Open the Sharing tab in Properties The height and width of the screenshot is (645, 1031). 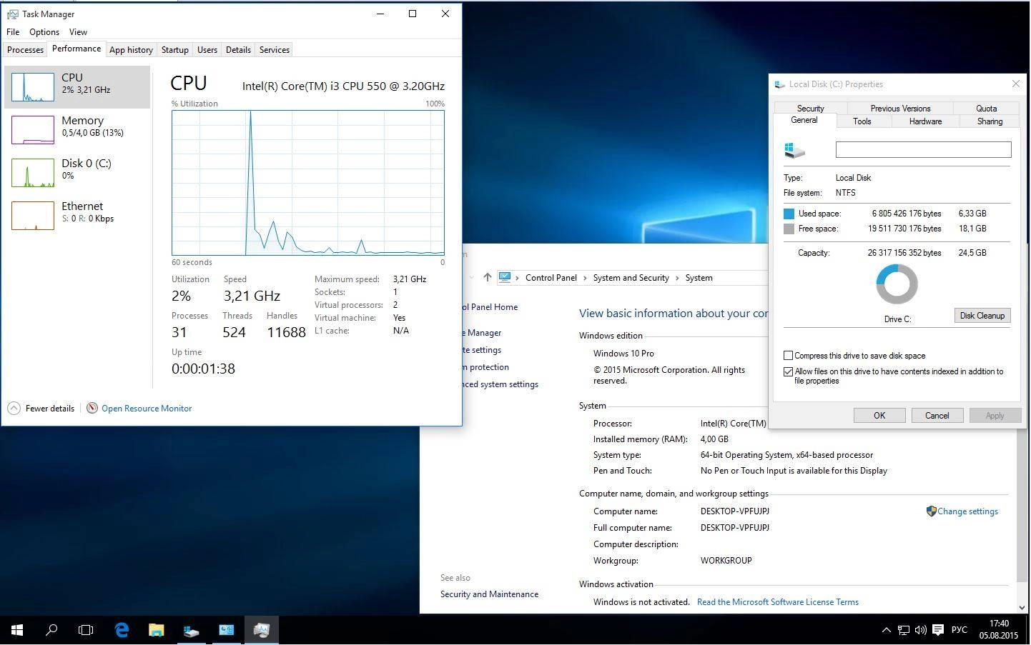(x=990, y=121)
